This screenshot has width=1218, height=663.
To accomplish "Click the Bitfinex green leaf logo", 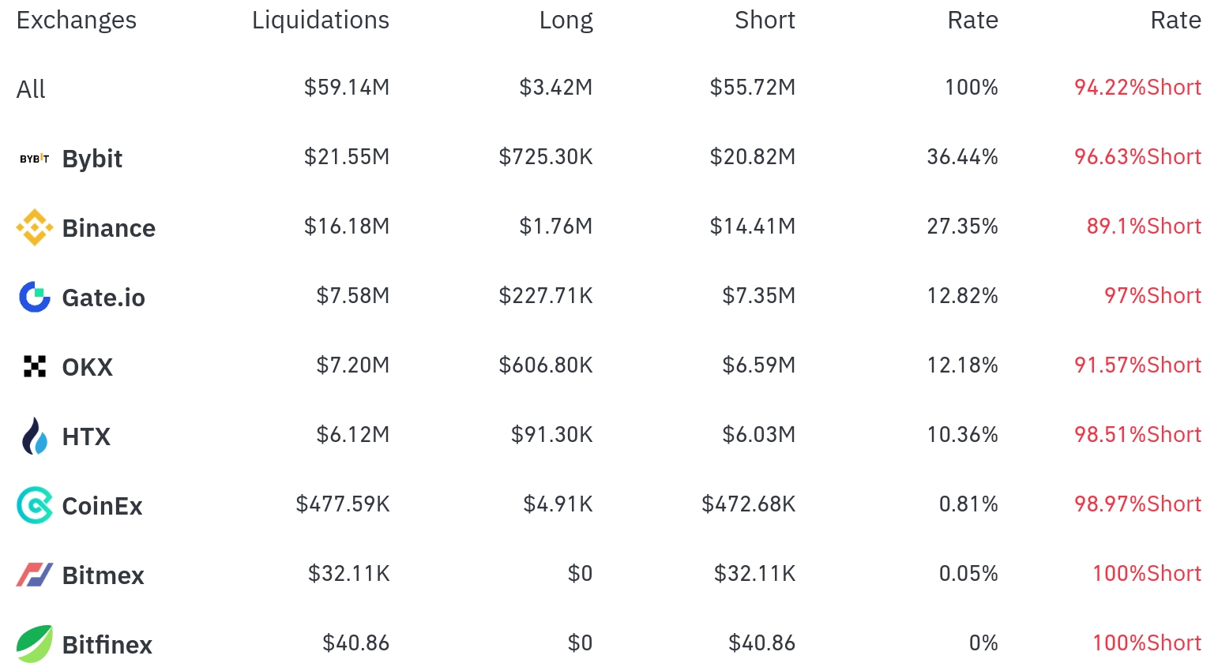I will click(34, 643).
